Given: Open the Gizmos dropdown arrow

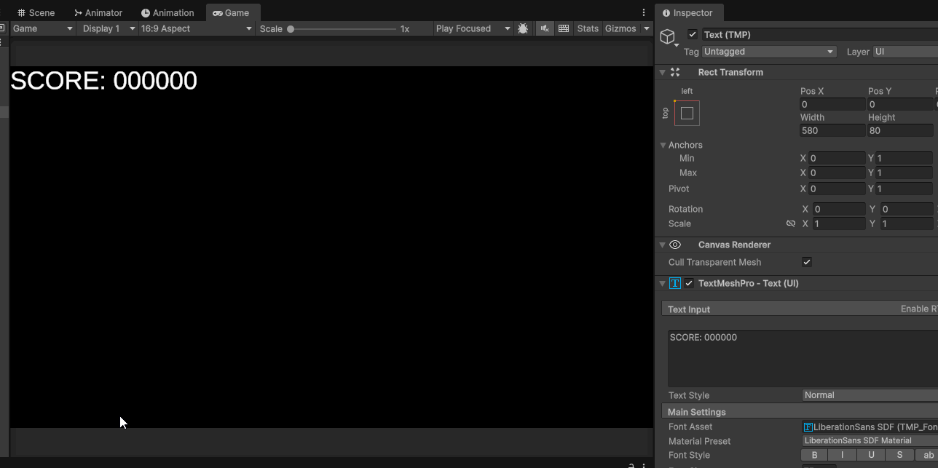Looking at the screenshot, I should pos(646,28).
